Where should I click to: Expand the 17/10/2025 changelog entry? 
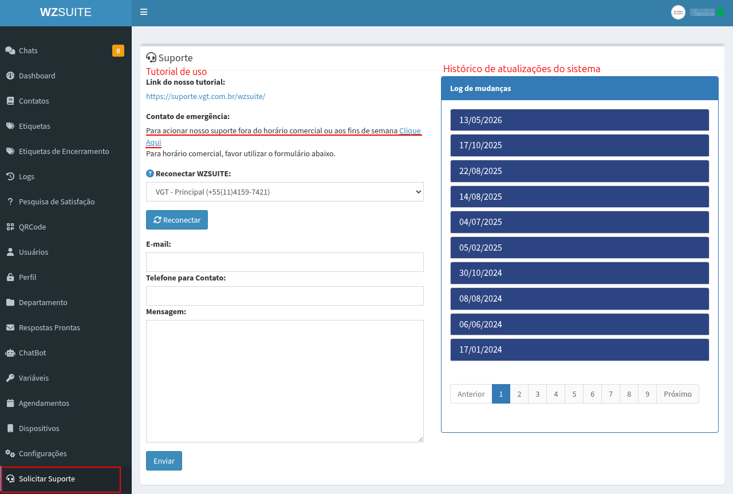point(580,145)
